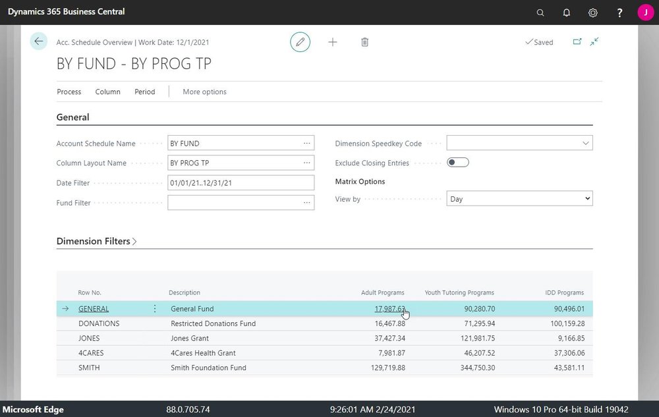Go back using the back arrow

coord(39,41)
